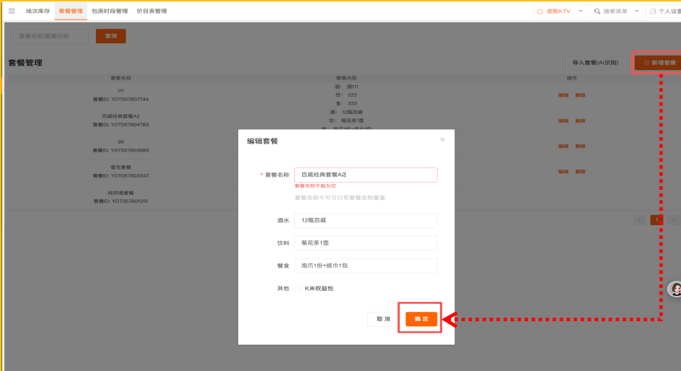Click the customer service avatar icon
The width and height of the screenshot is (681, 371).
[x=676, y=289]
